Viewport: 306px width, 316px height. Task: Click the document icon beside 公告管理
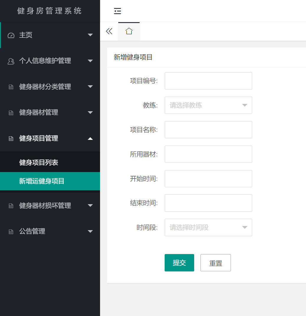(11, 232)
